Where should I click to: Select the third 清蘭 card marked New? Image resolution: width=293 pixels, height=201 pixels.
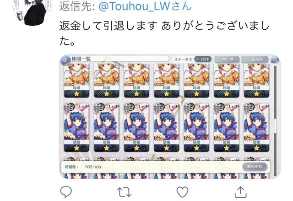pyautogui.click(x=136, y=127)
